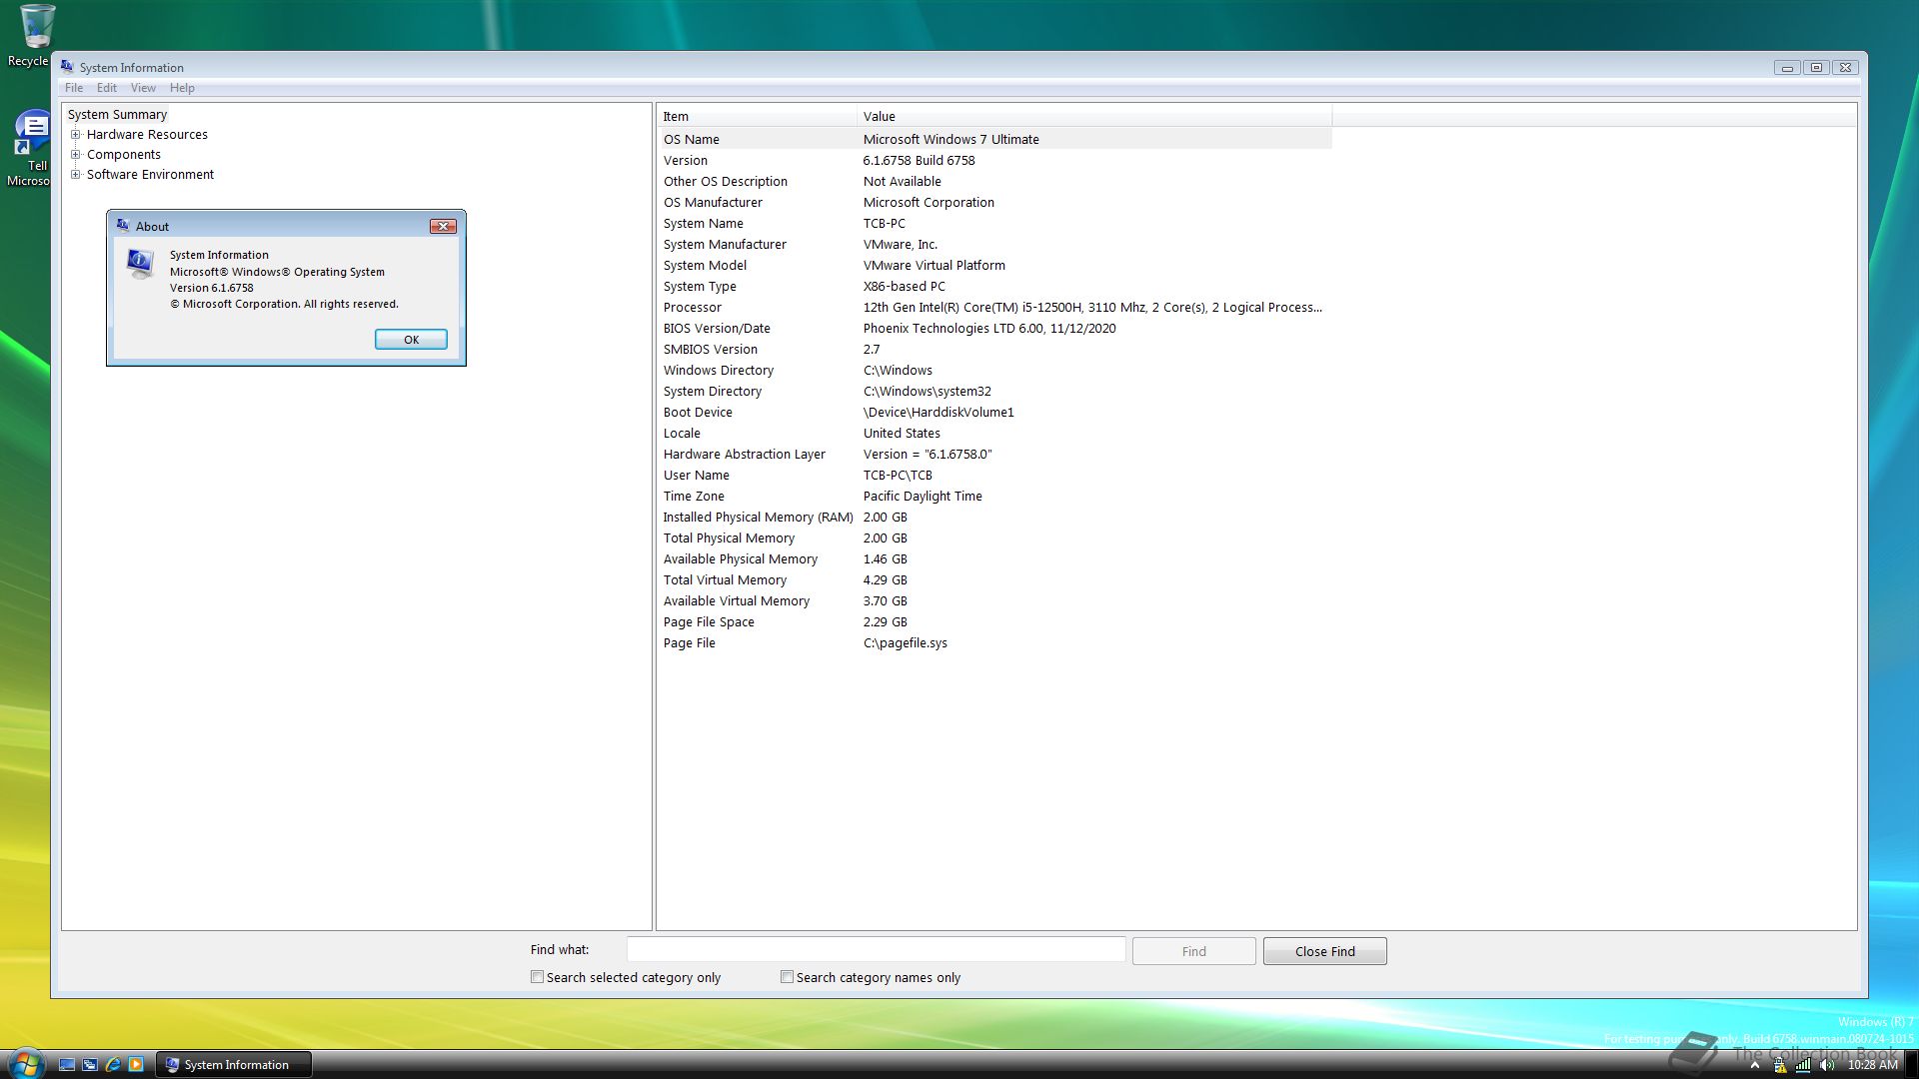Click Pacific Daylight Time value

coord(923,497)
